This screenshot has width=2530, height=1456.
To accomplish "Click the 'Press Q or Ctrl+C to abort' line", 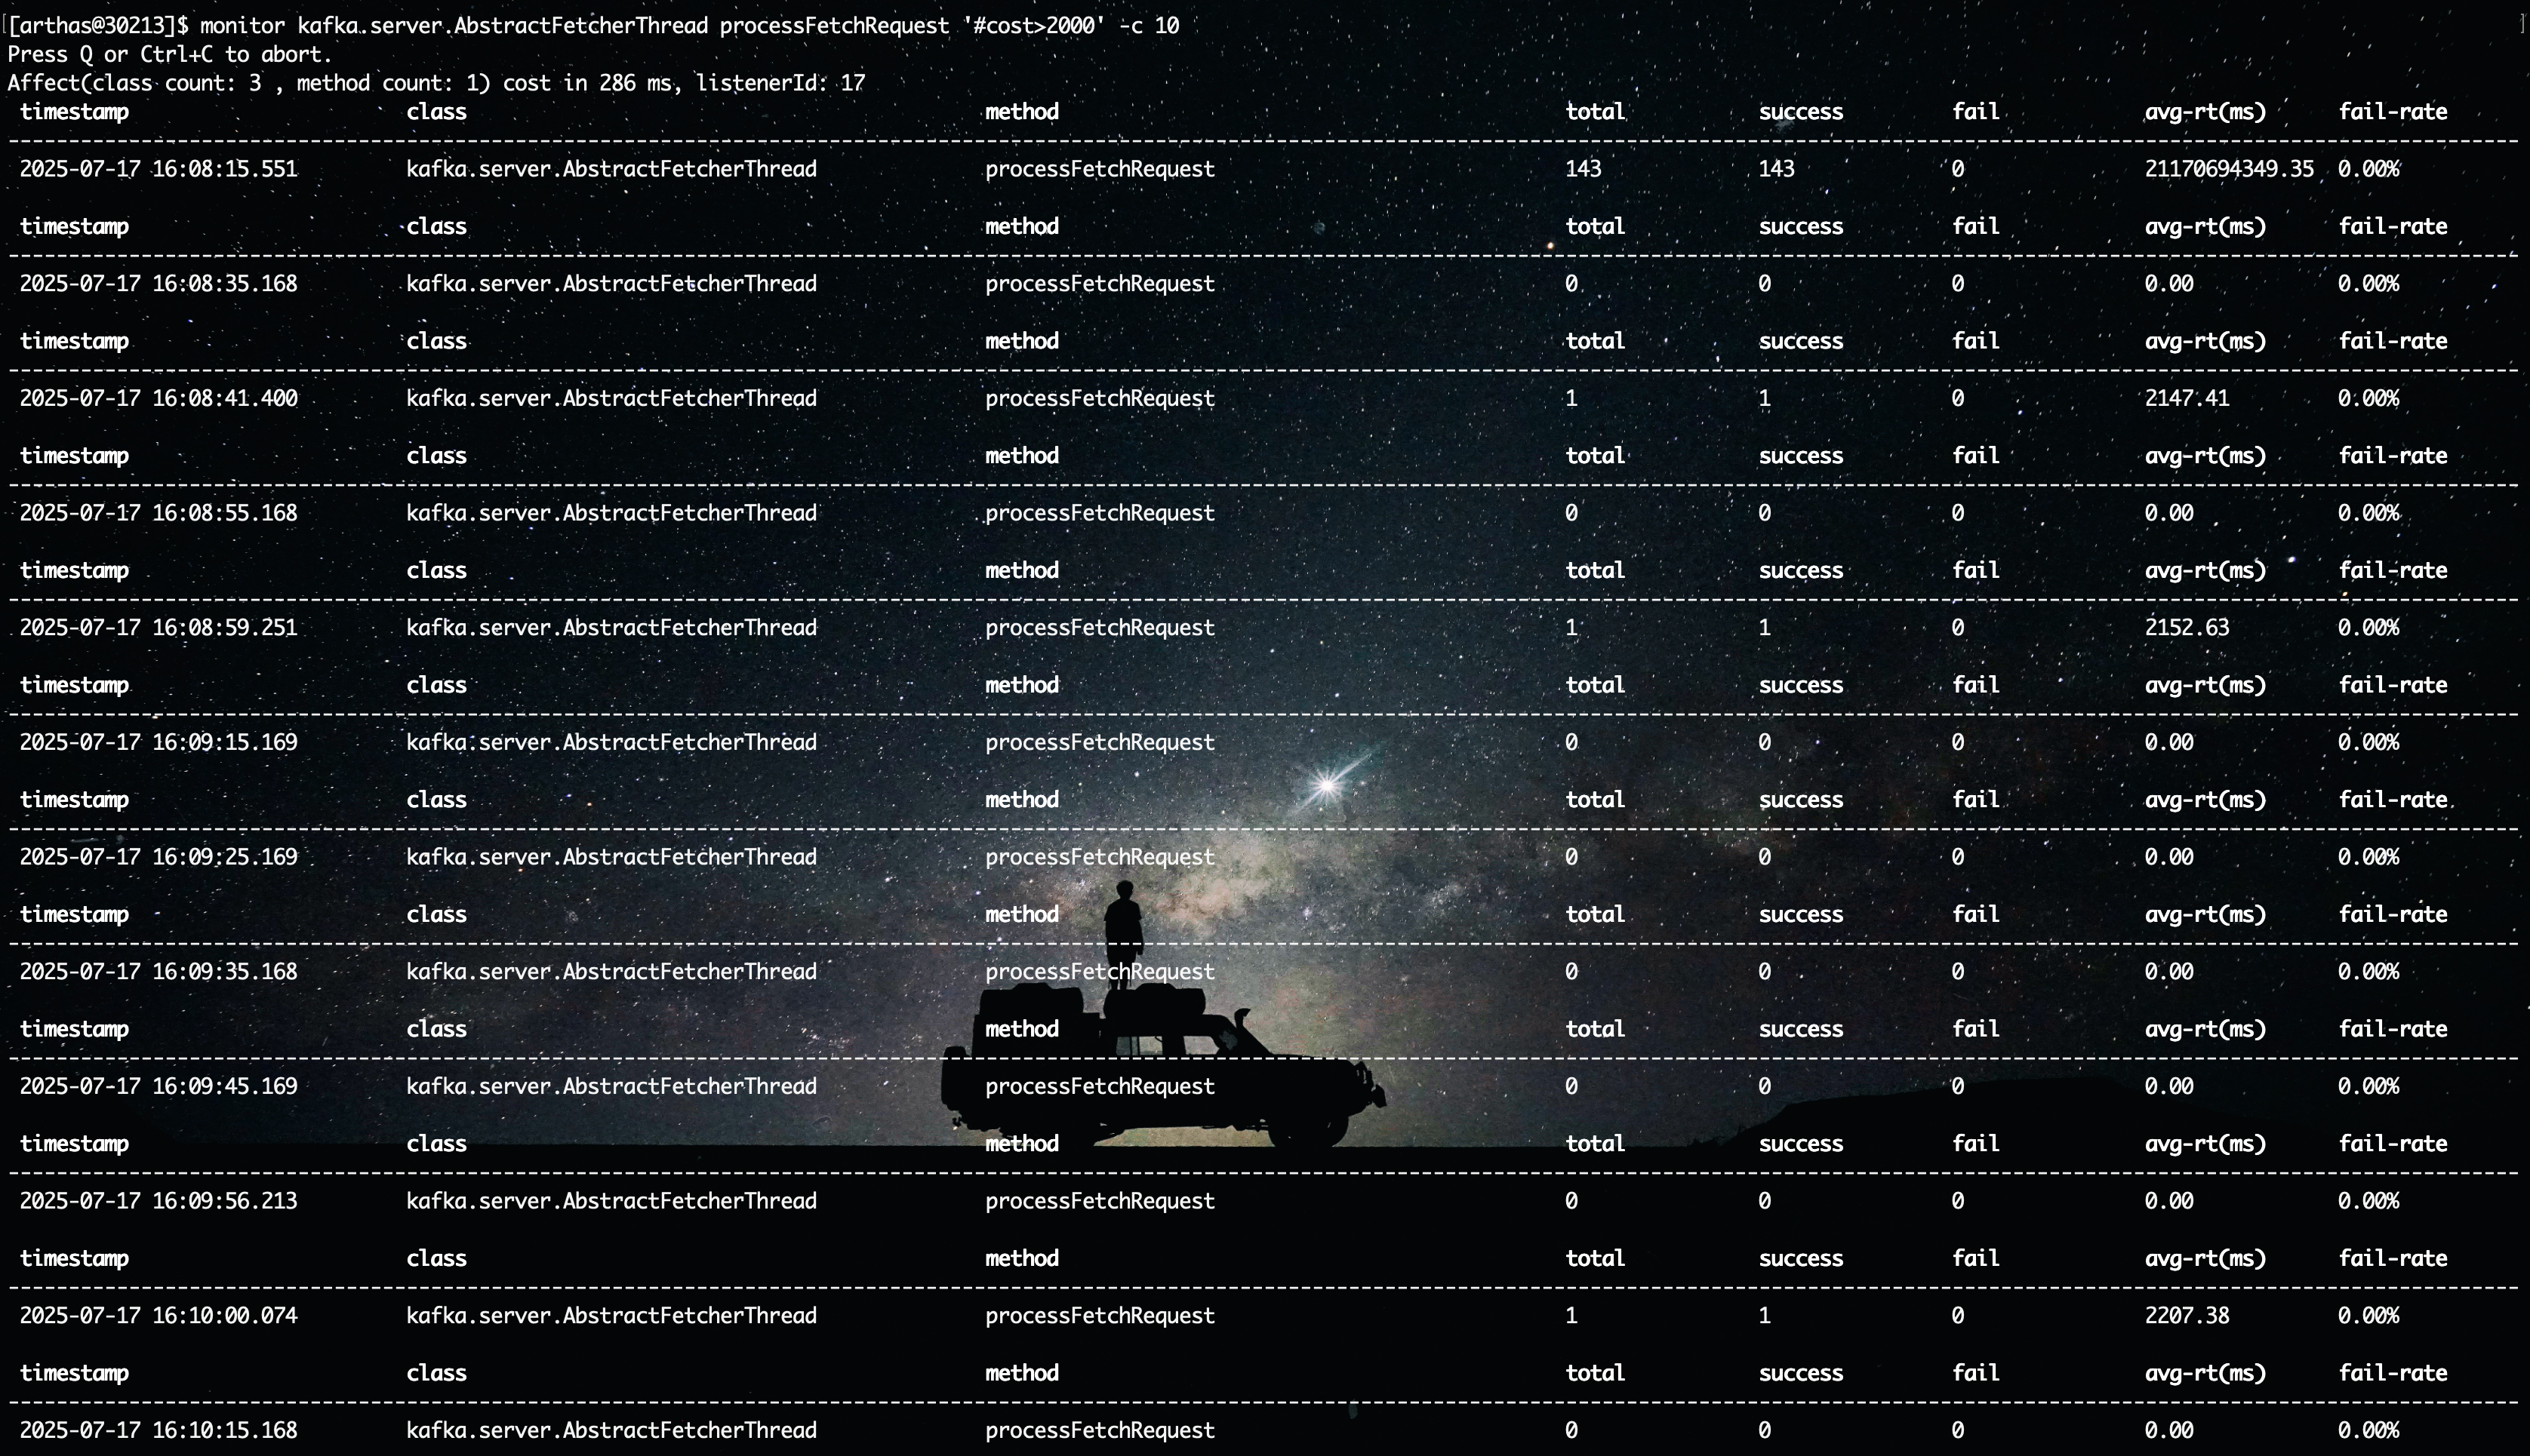I will tap(169, 55).
